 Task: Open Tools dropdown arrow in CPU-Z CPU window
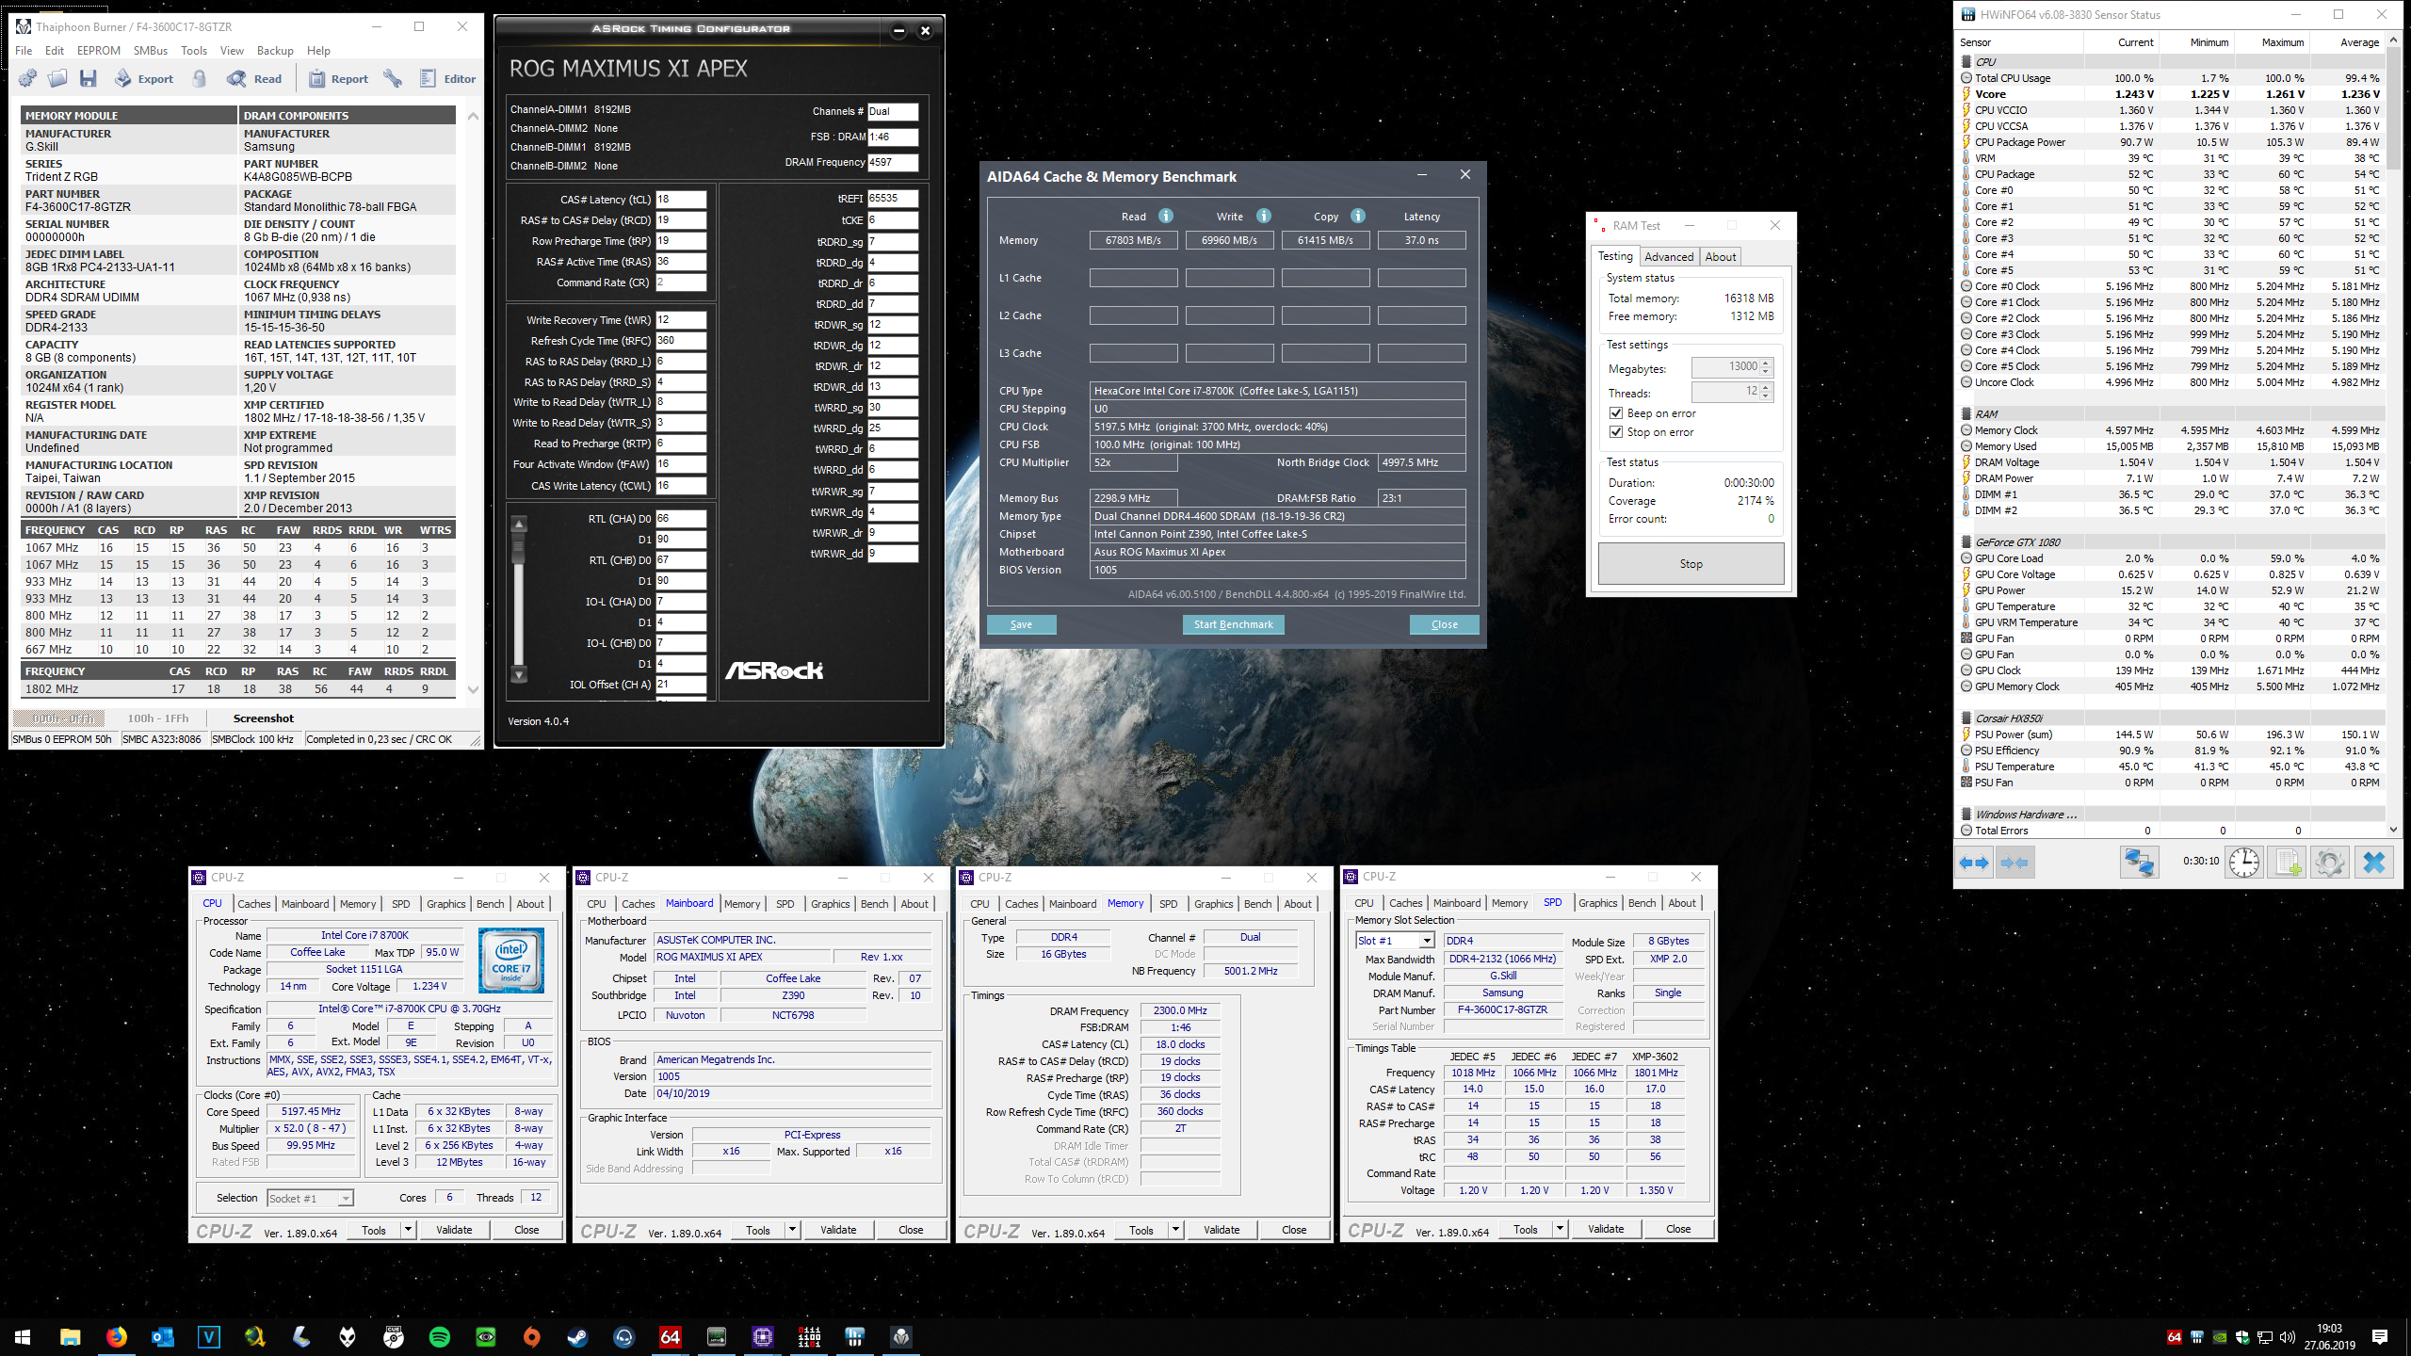coord(408,1230)
